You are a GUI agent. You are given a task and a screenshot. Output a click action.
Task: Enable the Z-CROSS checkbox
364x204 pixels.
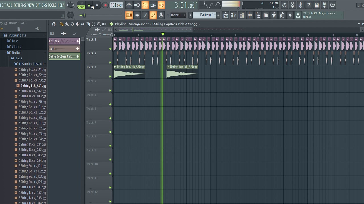pyautogui.click(x=100, y=35)
